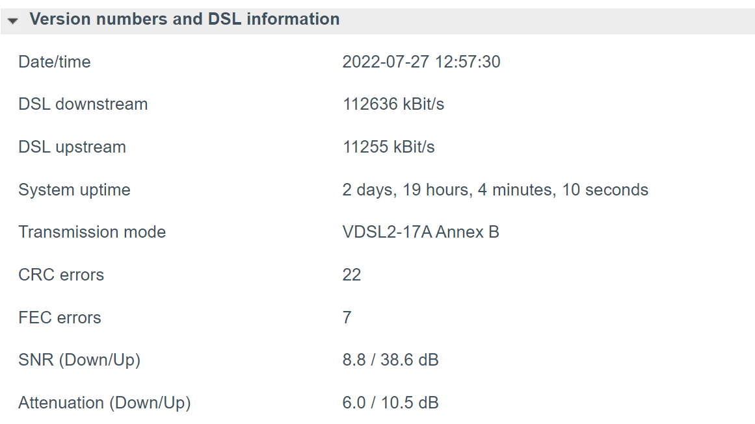Click the CRC errors count 22
Screen dimensions: 755x424
(x=352, y=275)
